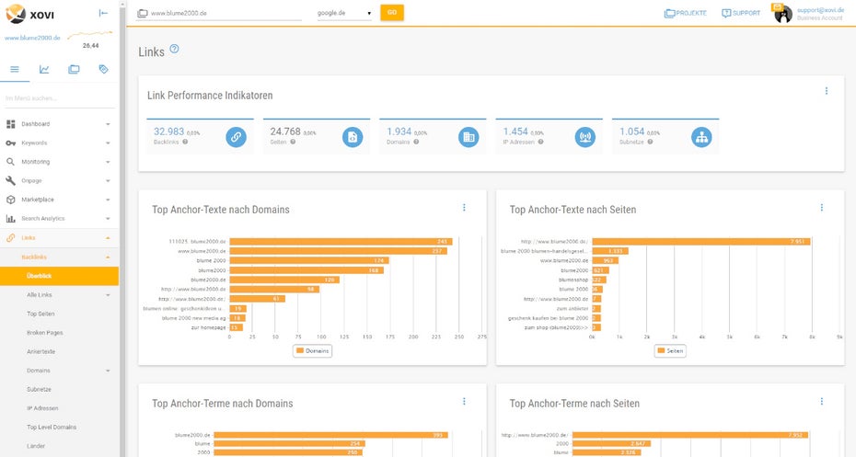Collapse the Links menu arrow
The height and width of the screenshot is (457, 856).
[108, 238]
